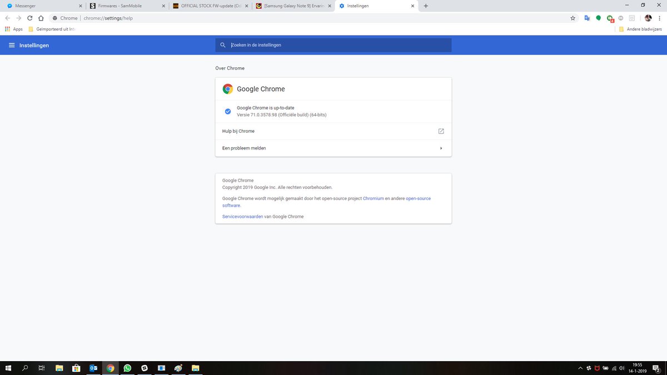Click the external link icon beside Hulp bij Chrome

coord(441,131)
